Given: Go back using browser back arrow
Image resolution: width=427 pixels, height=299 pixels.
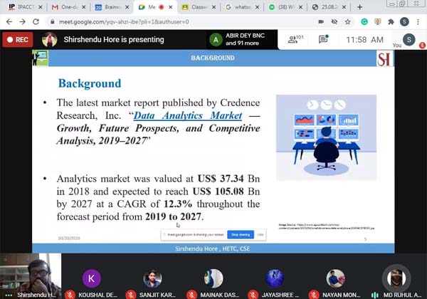Looking at the screenshot, I should (x=9, y=22).
